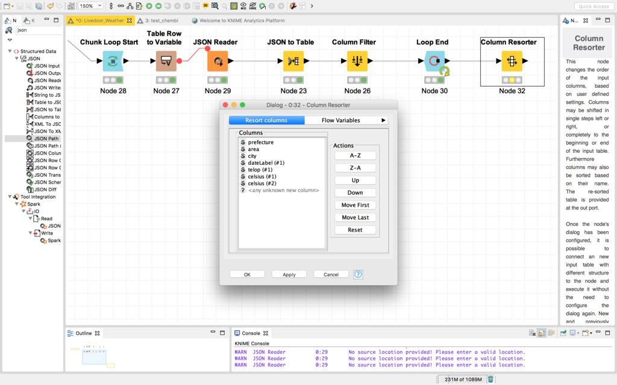Select the Column Resorter node icon
This screenshot has height=385, width=617.
(x=512, y=61)
